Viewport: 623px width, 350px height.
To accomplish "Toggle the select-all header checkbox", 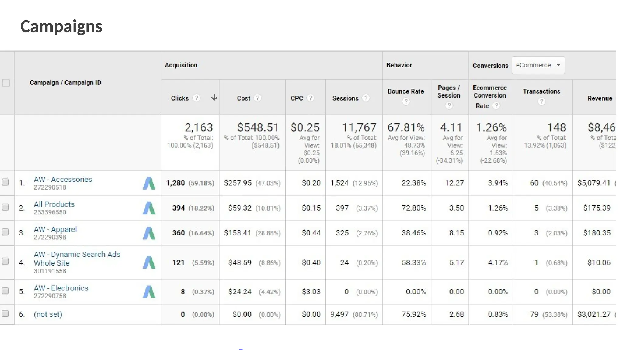I will tap(6, 83).
